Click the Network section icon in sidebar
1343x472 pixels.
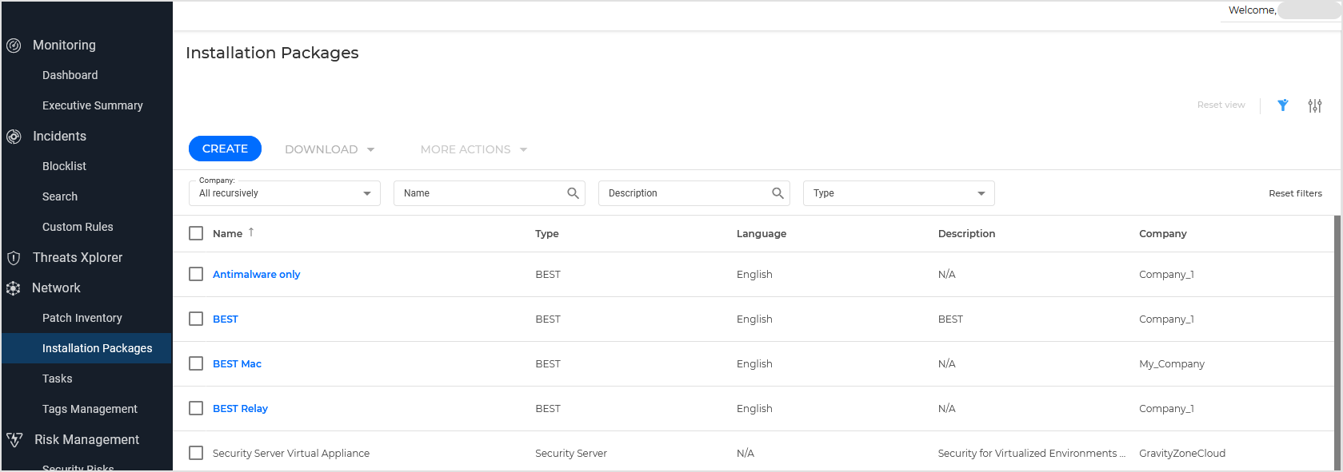click(x=14, y=288)
